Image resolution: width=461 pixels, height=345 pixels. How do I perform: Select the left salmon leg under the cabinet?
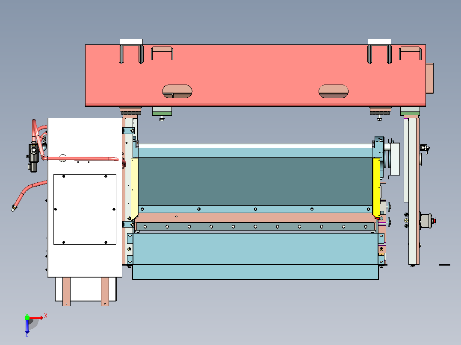click(x=66, y=291)
